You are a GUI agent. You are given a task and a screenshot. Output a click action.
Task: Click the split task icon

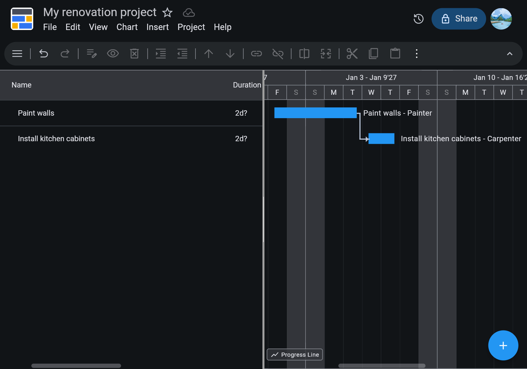304,54
